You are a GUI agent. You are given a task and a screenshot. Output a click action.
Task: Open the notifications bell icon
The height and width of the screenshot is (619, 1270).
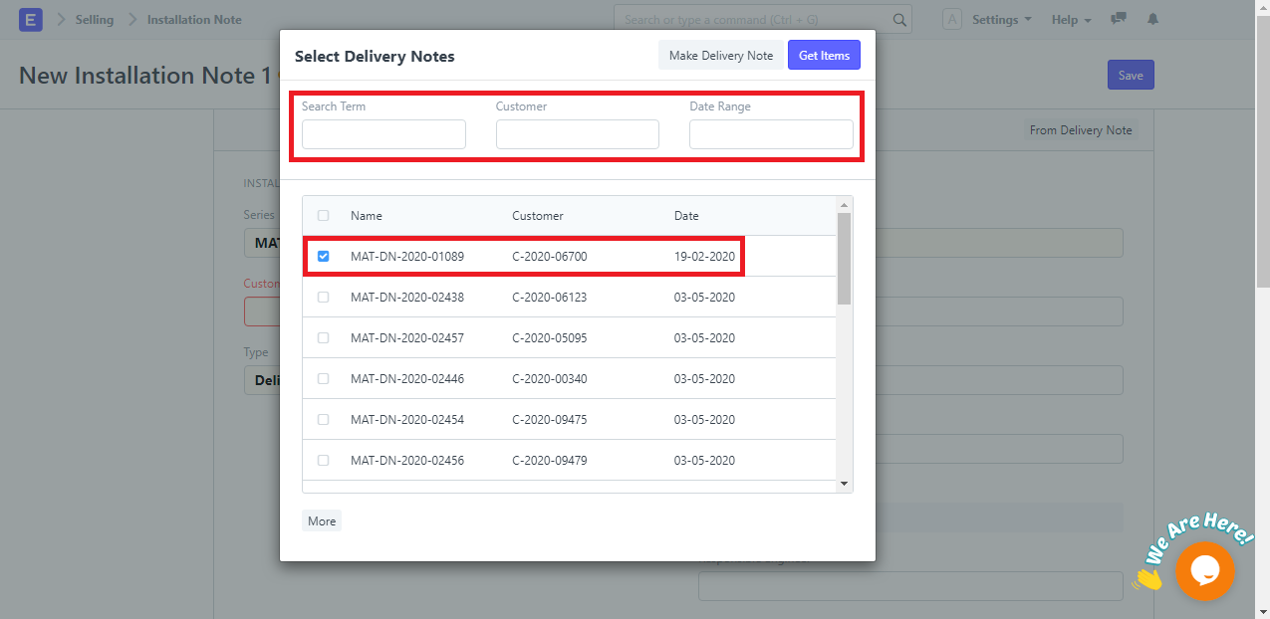(x=1153, y=19)
